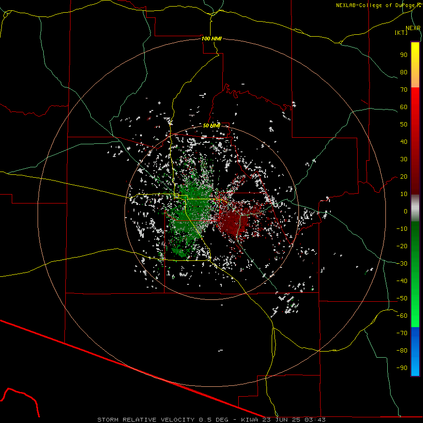Pick the gray zero-velocity segment of the color bar
This screenshot has height=423, width=423.
point(415,208)
